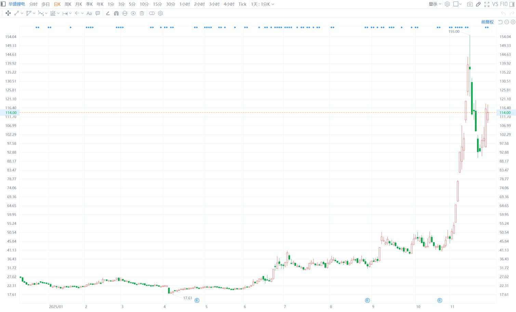Image resolution: width=516 pixels, height=312 pixels.
Task: Toggle the left sidebar panel icon
Action: point(3,4)
